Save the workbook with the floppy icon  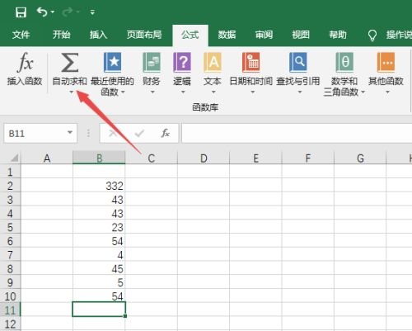coord(21,12)
